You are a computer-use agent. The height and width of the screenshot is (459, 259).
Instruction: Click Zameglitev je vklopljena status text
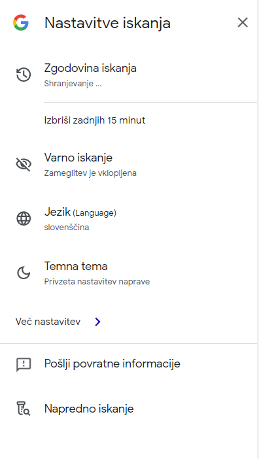pos(90,173)
